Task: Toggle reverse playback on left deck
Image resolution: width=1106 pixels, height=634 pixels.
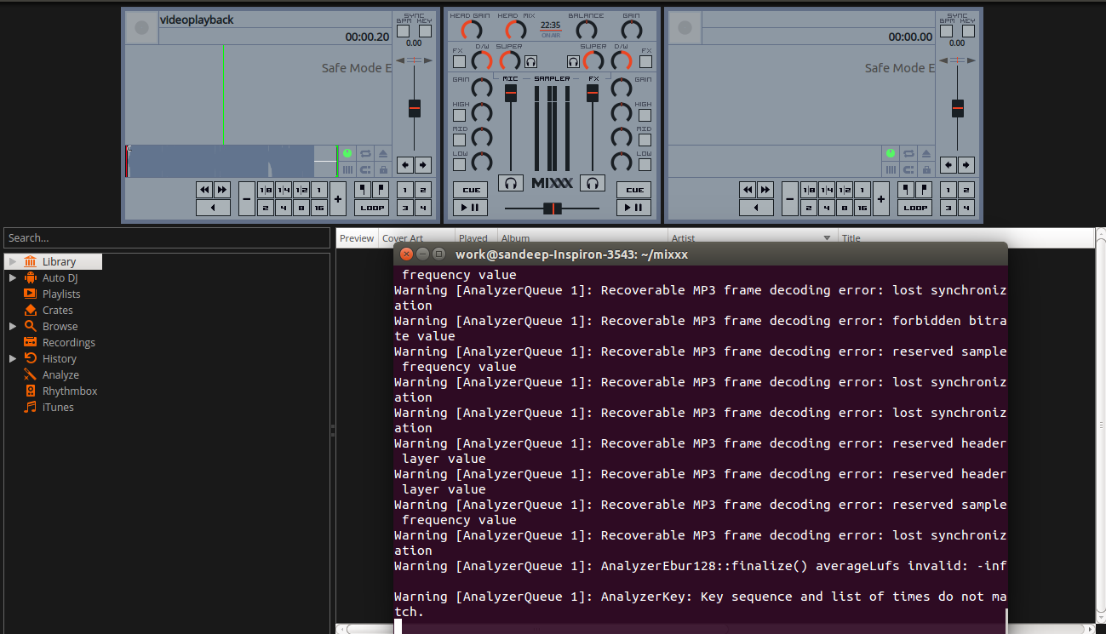Action: tap(213, 208)
